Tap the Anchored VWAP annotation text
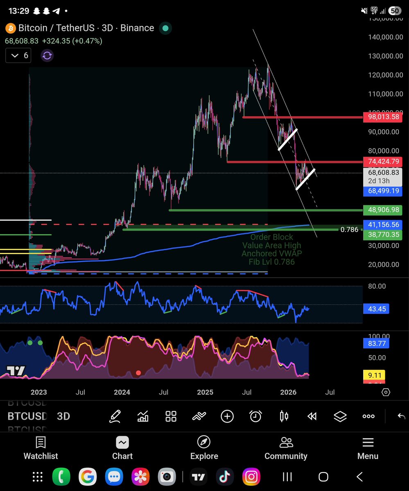This screenshot has height=491, width=409. coord(271,253)
